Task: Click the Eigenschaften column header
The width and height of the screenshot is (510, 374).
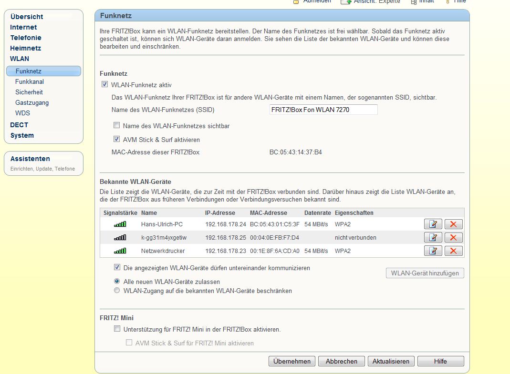Action: (x=354, y=213)
